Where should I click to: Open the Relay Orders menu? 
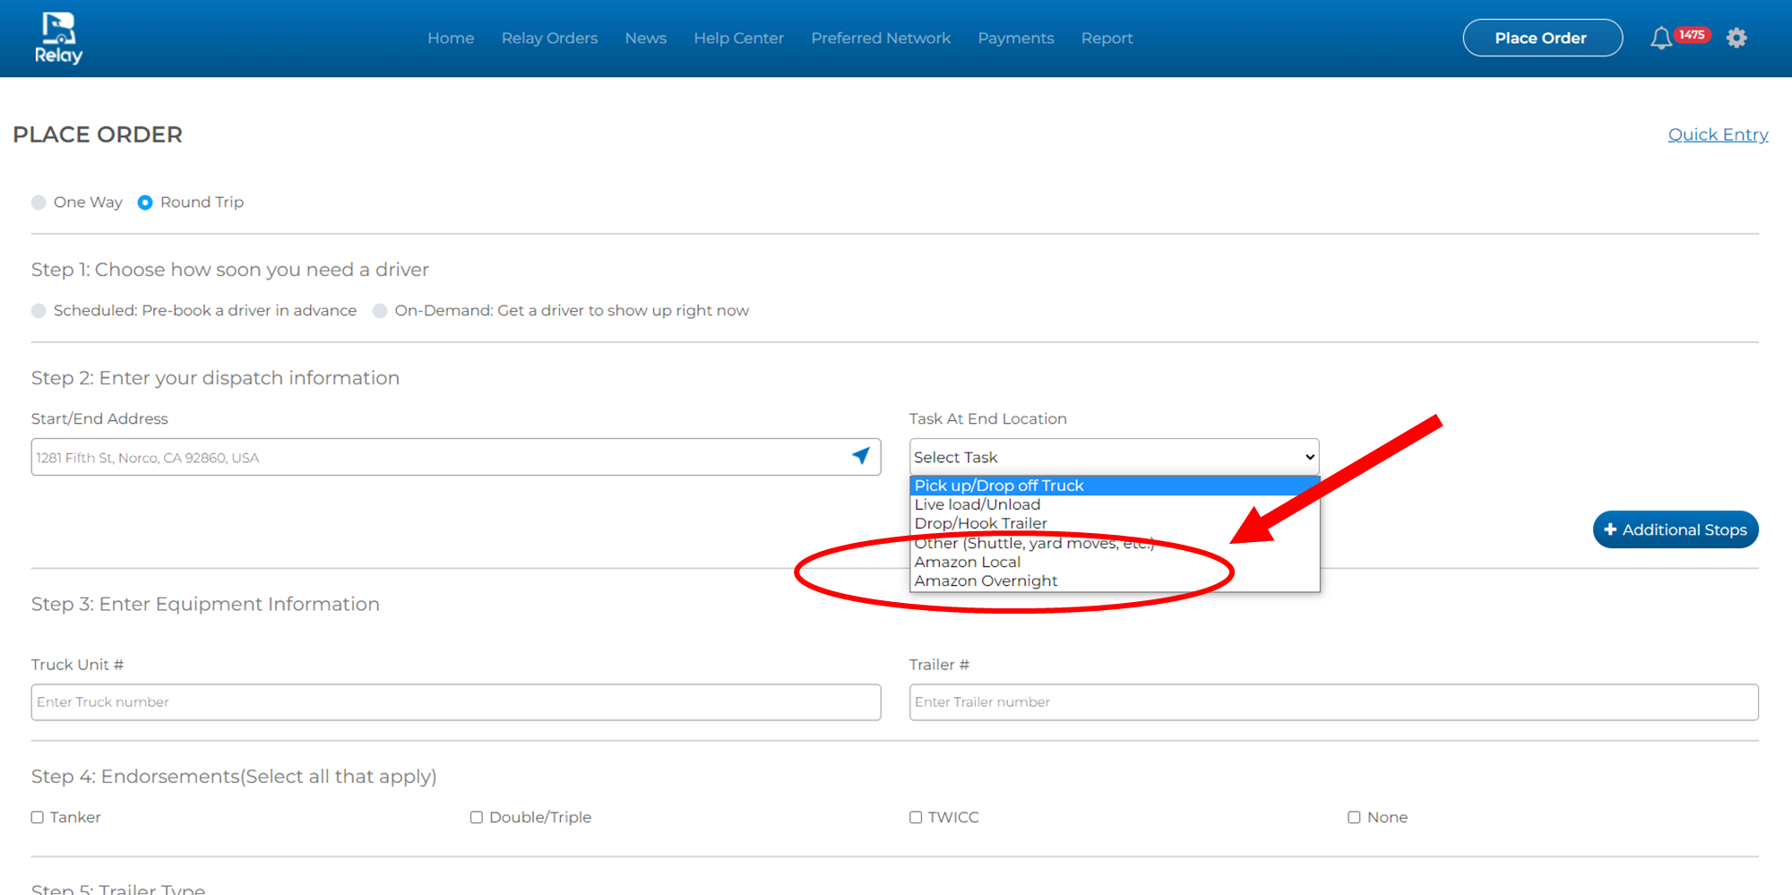point(549,39)
